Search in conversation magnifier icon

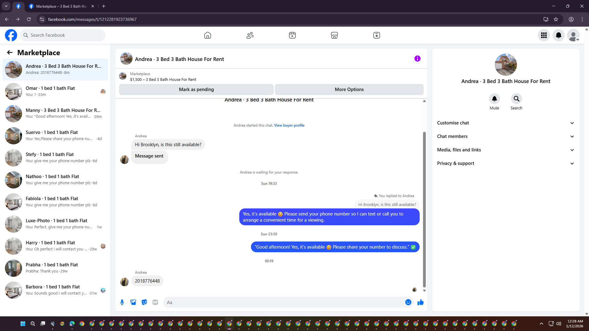coord(517,99)
